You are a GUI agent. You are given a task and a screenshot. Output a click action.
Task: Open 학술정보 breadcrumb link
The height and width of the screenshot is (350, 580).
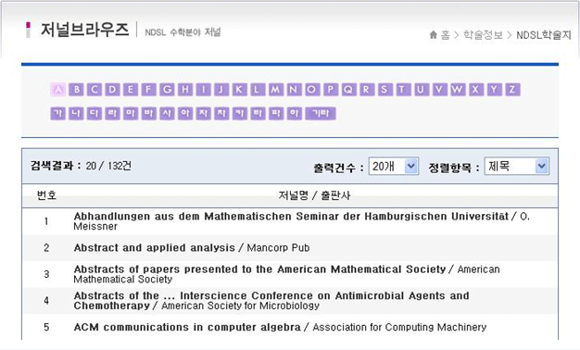(x=483, y=35)
